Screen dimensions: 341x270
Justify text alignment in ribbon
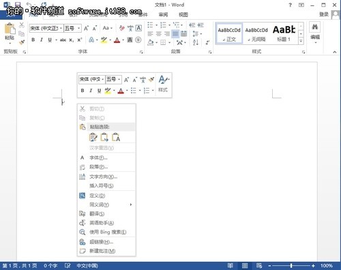point(175,34)
